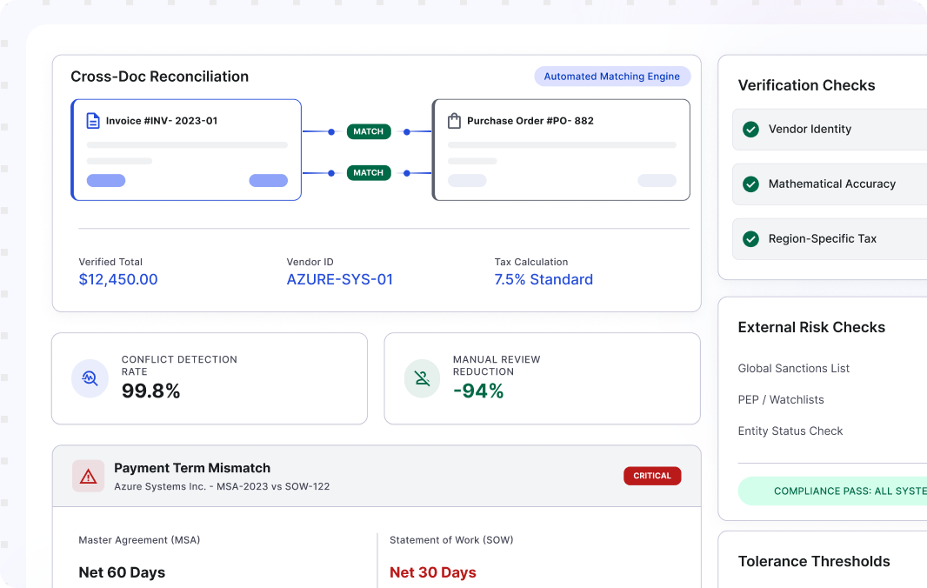The width and height of the screenshot is (927, 588).
Task: Click the Region-Specific Tax green checkmark
Action: click(x=750, y=239)
